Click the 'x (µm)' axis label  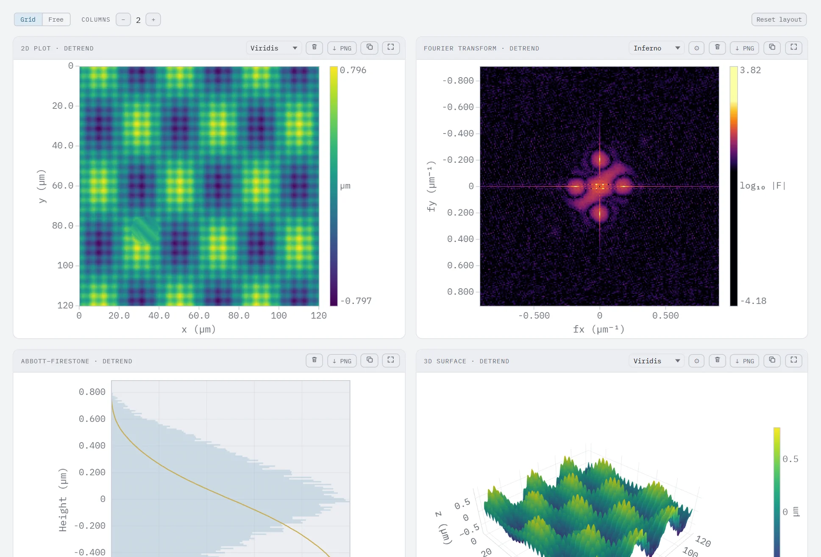[199, 329]
